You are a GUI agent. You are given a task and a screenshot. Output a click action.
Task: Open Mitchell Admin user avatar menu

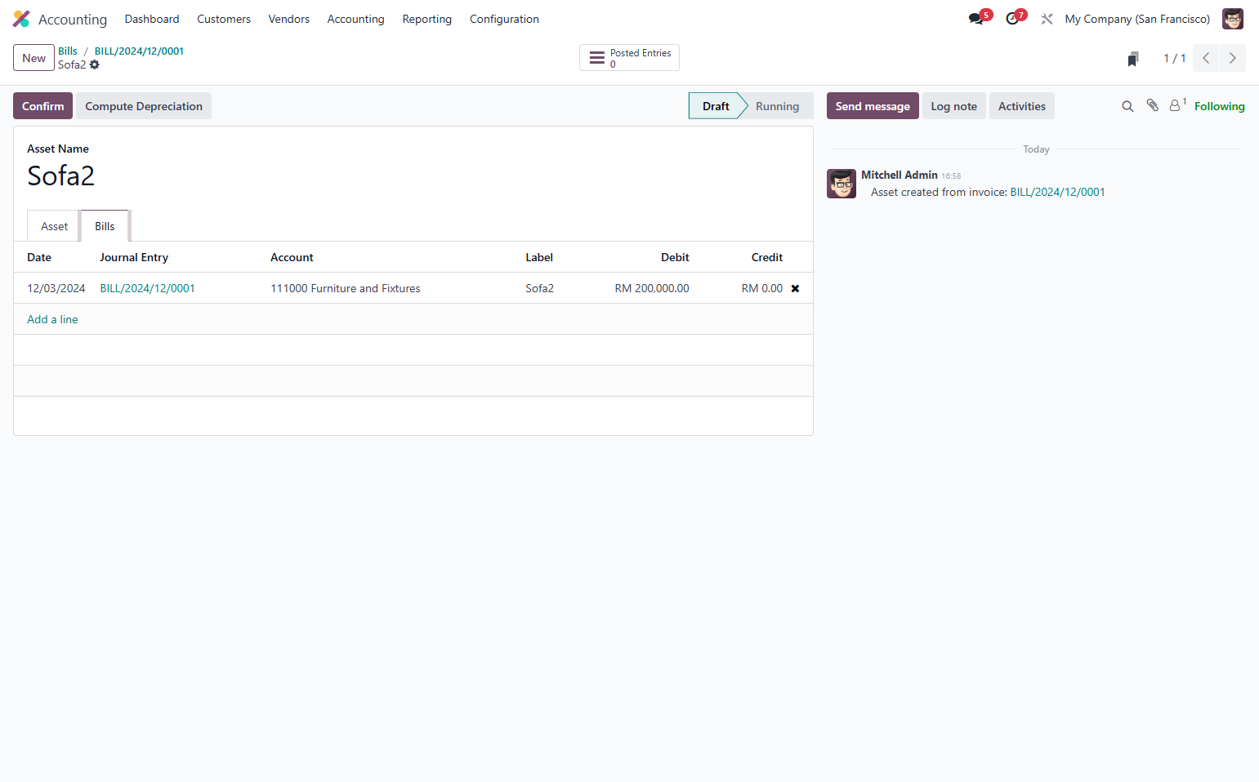pyautogui.click(x=1232, y=19)
